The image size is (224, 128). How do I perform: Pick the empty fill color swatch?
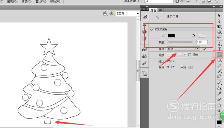(x=201, y=36)
